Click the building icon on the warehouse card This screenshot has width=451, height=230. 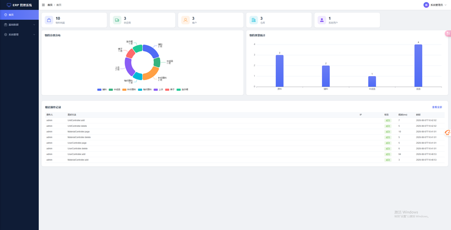pyautogui.click(x=254, y=20)
